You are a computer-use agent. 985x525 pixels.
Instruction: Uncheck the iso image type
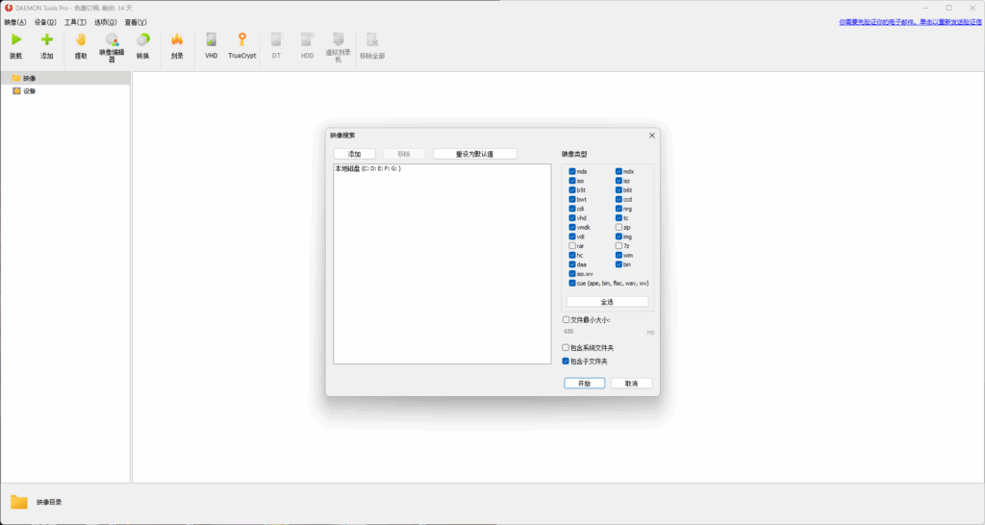click(572, 181)
